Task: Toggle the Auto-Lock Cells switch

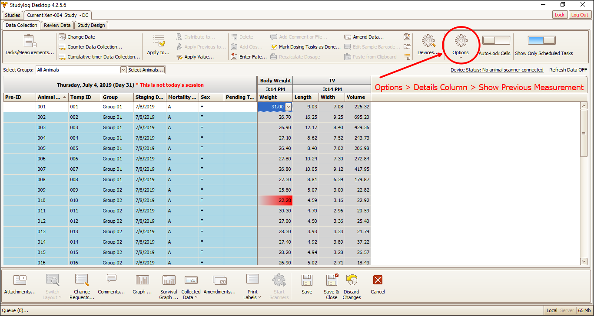Action: pyautogui.click(x=496, y=40)
